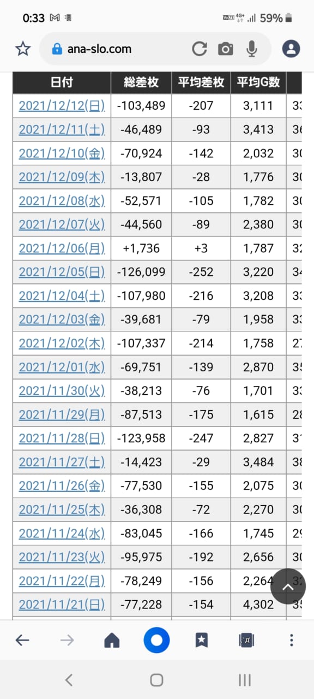The image size is (314, 699).
Task: Open bookmarks list icon in bottom toolbar
Action: [x=201, y=640]
